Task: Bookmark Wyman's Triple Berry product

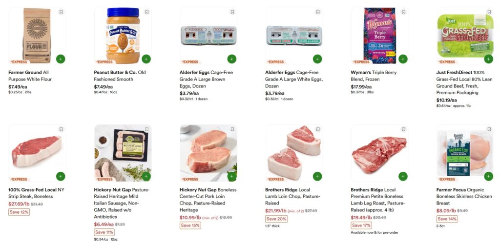Action: 403,12
